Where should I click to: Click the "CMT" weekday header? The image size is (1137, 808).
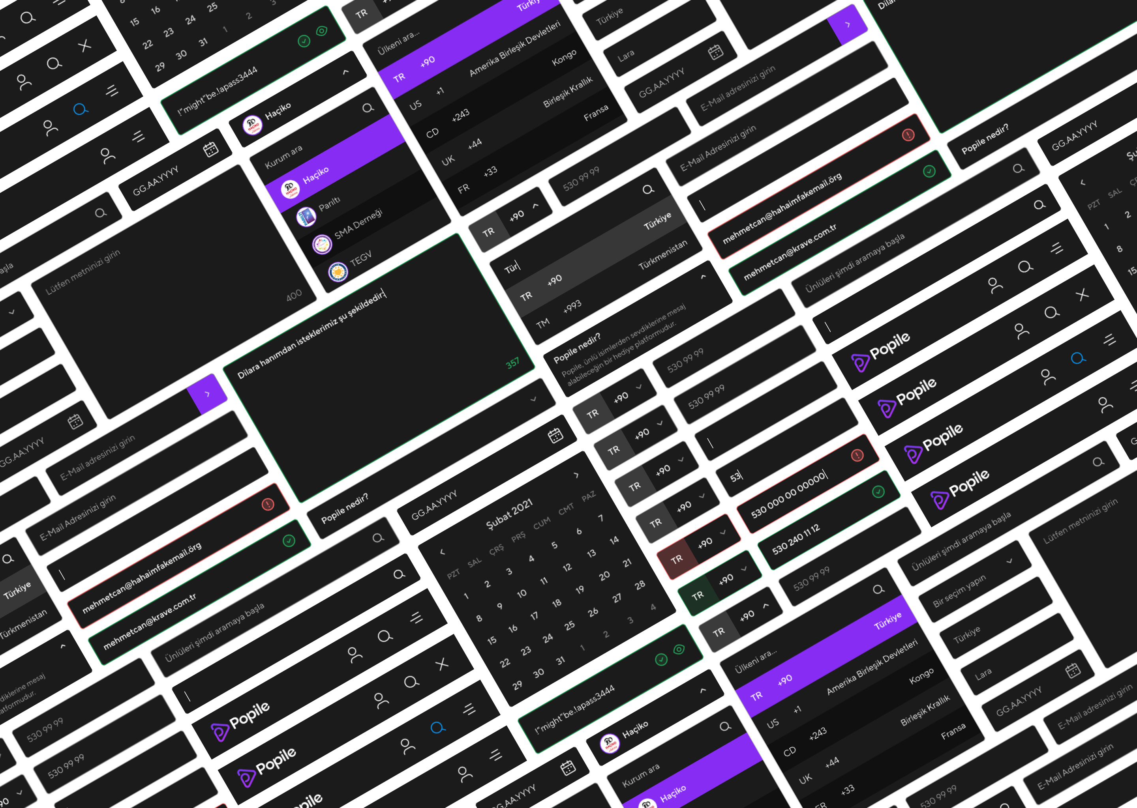coord(566,509)
